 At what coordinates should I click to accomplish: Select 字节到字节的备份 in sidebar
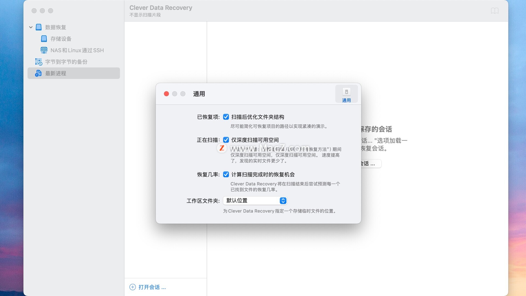click(66, 62)
